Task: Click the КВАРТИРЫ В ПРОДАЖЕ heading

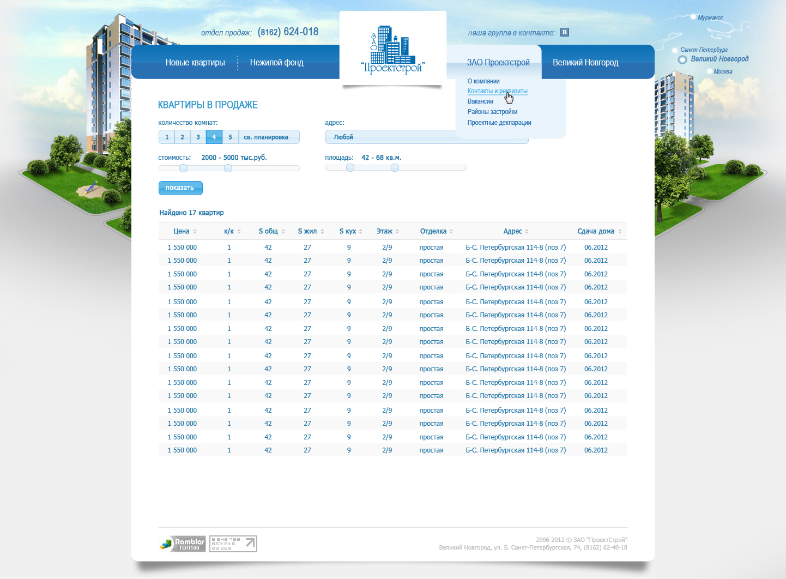Action: (208, 105)
